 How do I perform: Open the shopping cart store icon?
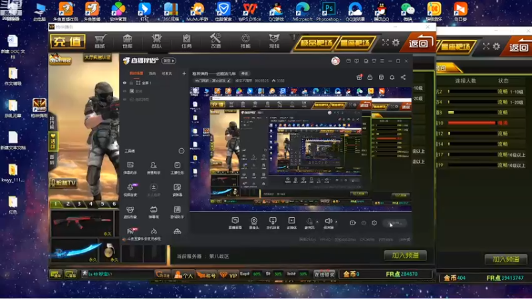tap(100, 41)
